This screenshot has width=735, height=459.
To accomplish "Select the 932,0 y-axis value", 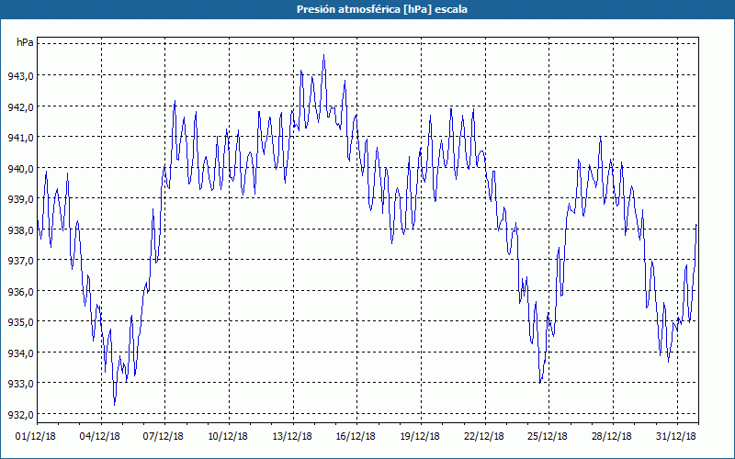I will coord(20,415).
